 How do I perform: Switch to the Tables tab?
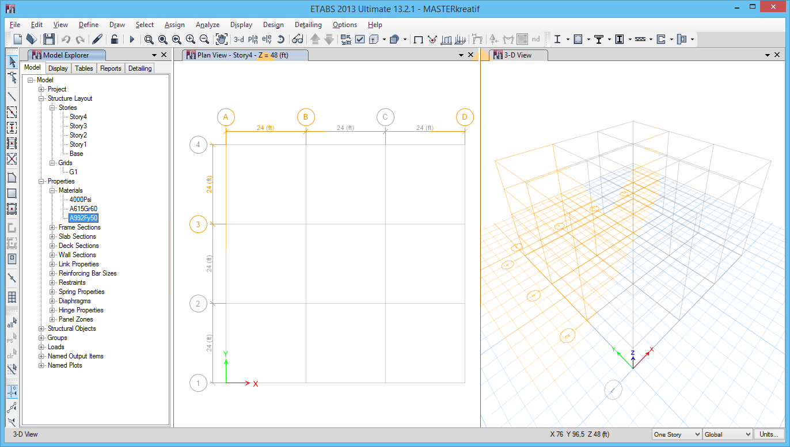[x=84, y=68]
